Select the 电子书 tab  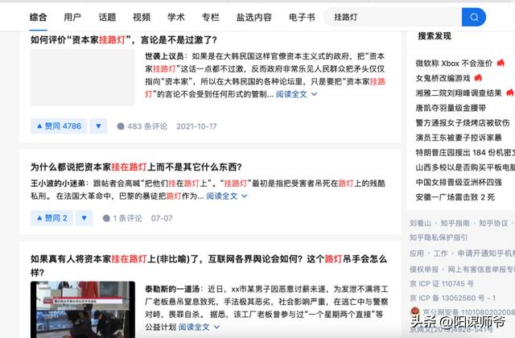pos(302,17)
